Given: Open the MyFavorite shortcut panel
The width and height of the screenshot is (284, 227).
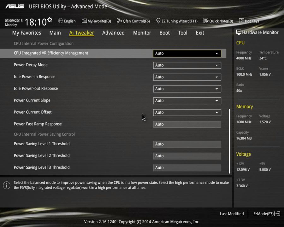Looking at the screenshot, I should coord(96,21).
